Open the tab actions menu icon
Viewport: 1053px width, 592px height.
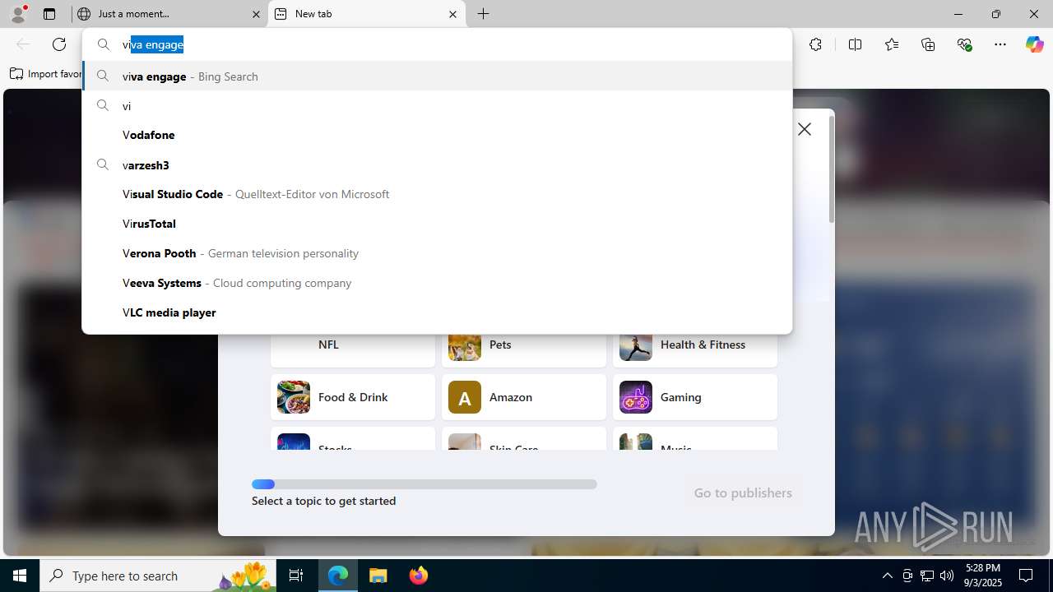pyautogui.click(x=49, y=14)
